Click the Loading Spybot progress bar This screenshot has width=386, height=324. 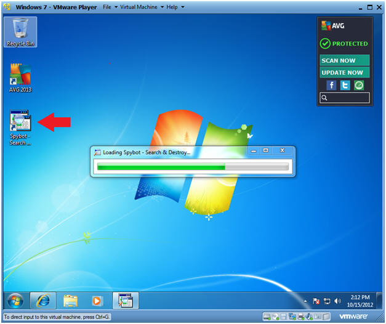click(x=193, y=167)
